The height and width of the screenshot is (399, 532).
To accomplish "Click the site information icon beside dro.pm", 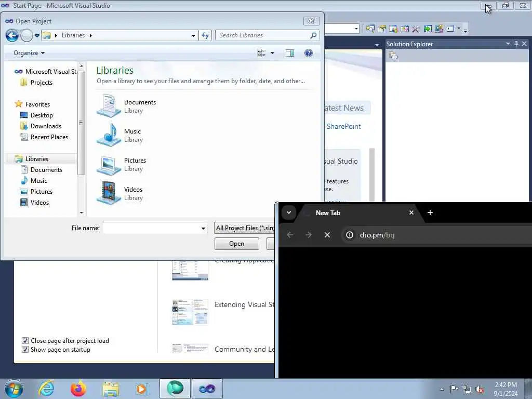I will (350, 235).
